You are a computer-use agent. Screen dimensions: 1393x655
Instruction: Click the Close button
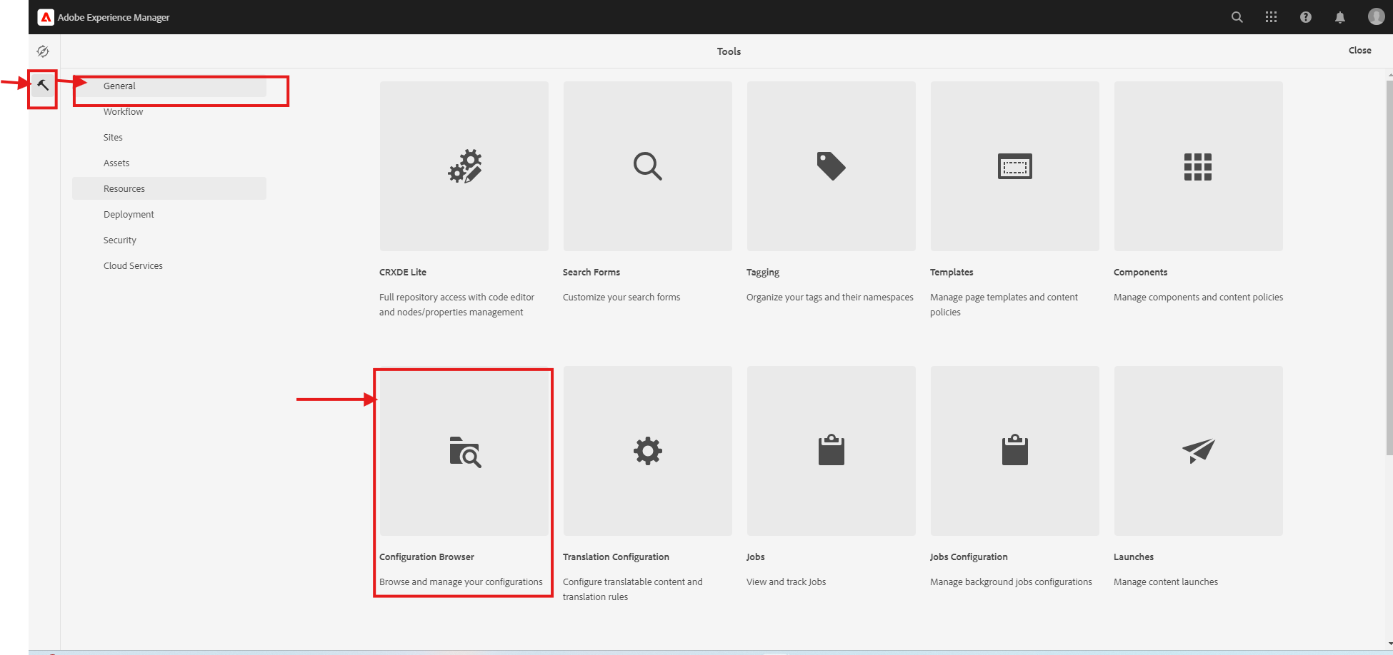point(1359,51)
